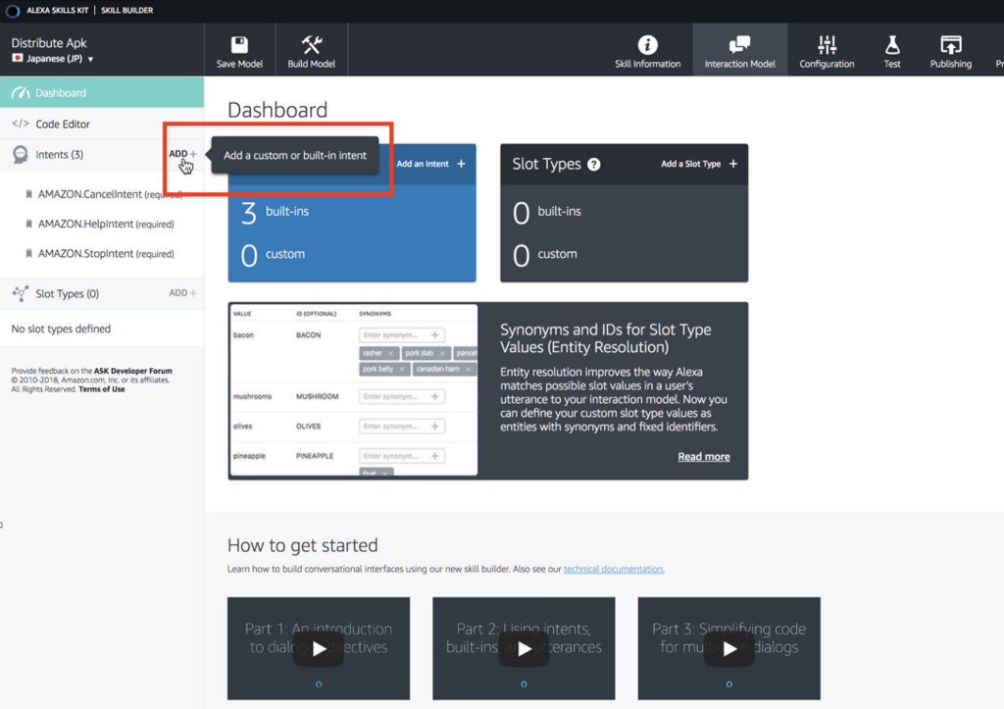Click the Build Model tools icon
The image size is (1004, 709).
[312, 45]
